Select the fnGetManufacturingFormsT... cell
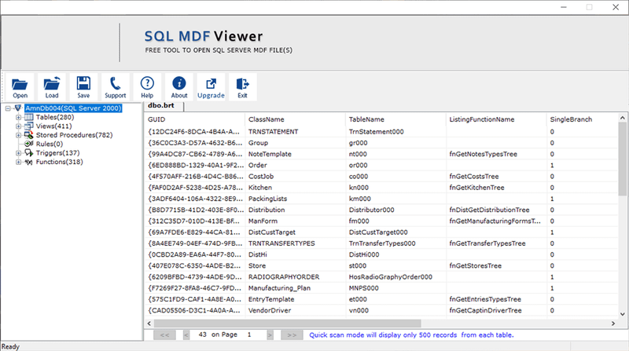This screenshot has width=629, height=351. (495, 221)
